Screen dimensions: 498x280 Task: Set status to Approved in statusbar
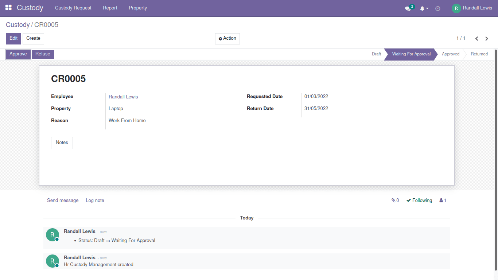450,54
